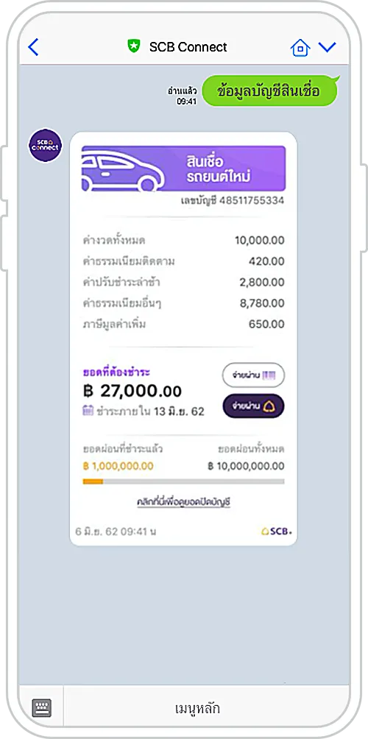Click the green shield verified icon

[x=134, y=46]
